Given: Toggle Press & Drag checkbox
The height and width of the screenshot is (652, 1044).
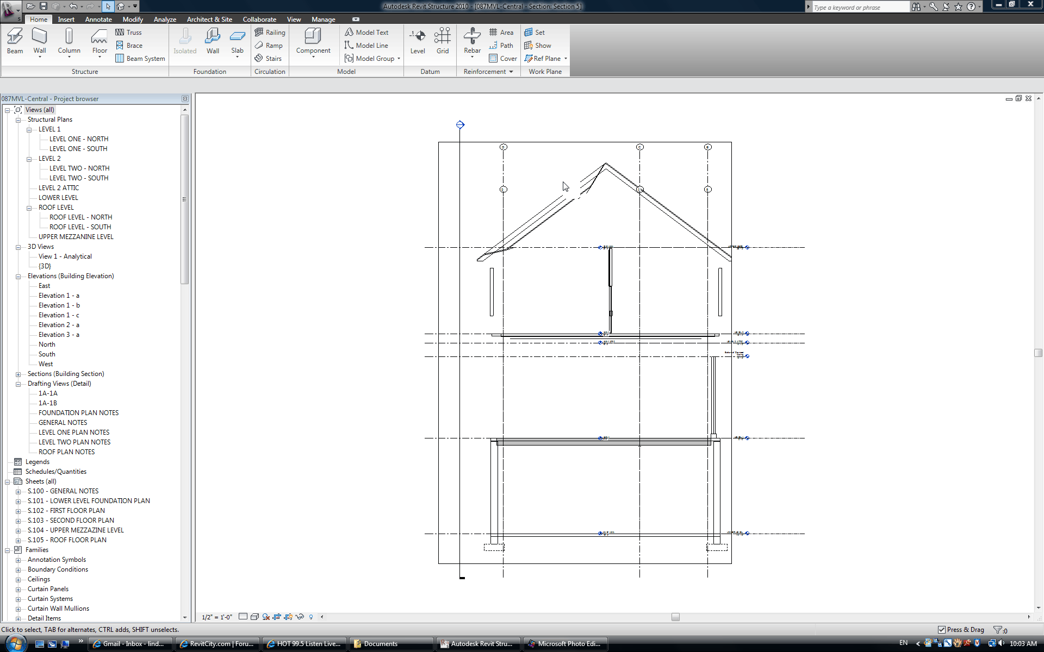Looking at the screenshot, I should 942,630.
